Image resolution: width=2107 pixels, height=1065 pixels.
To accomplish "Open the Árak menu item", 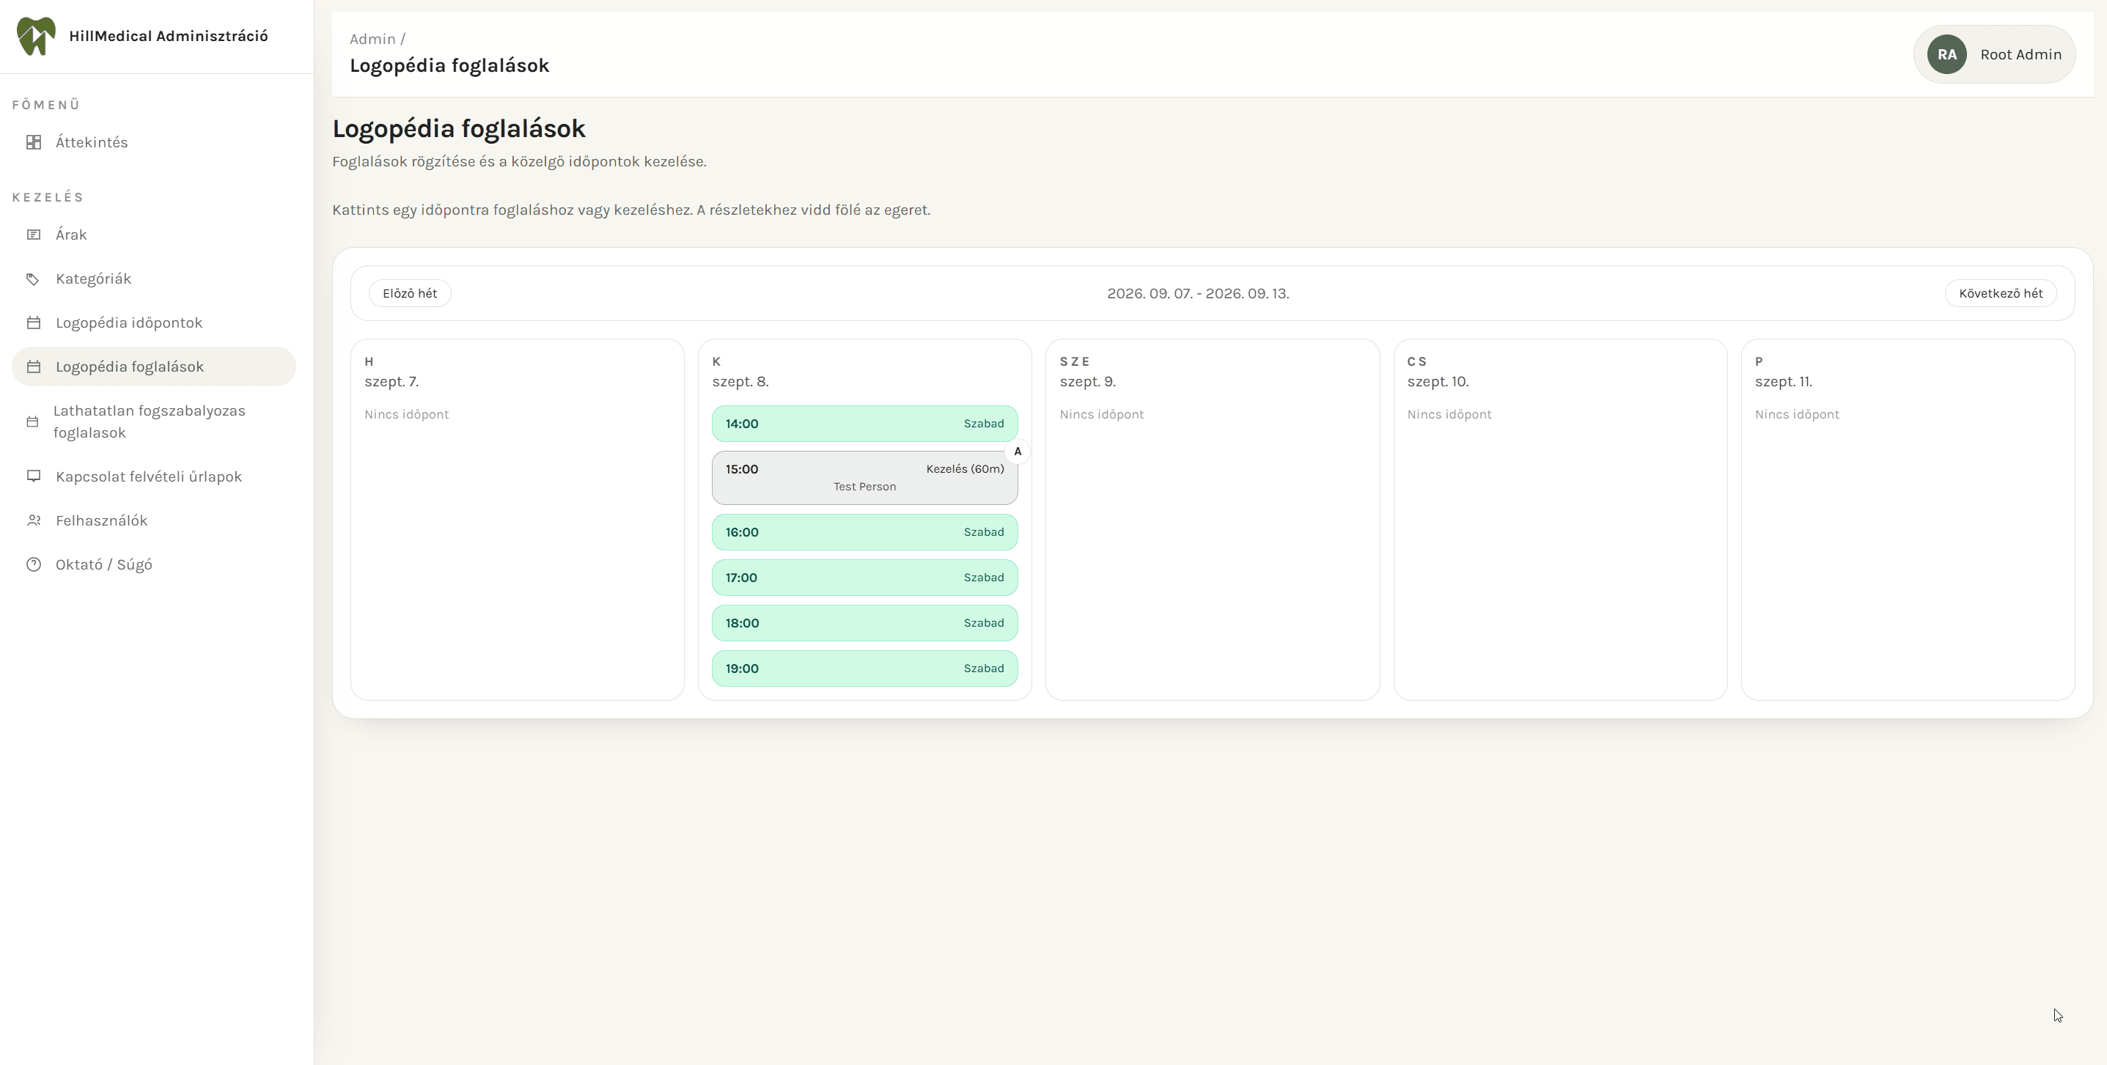I will [154, 235].
